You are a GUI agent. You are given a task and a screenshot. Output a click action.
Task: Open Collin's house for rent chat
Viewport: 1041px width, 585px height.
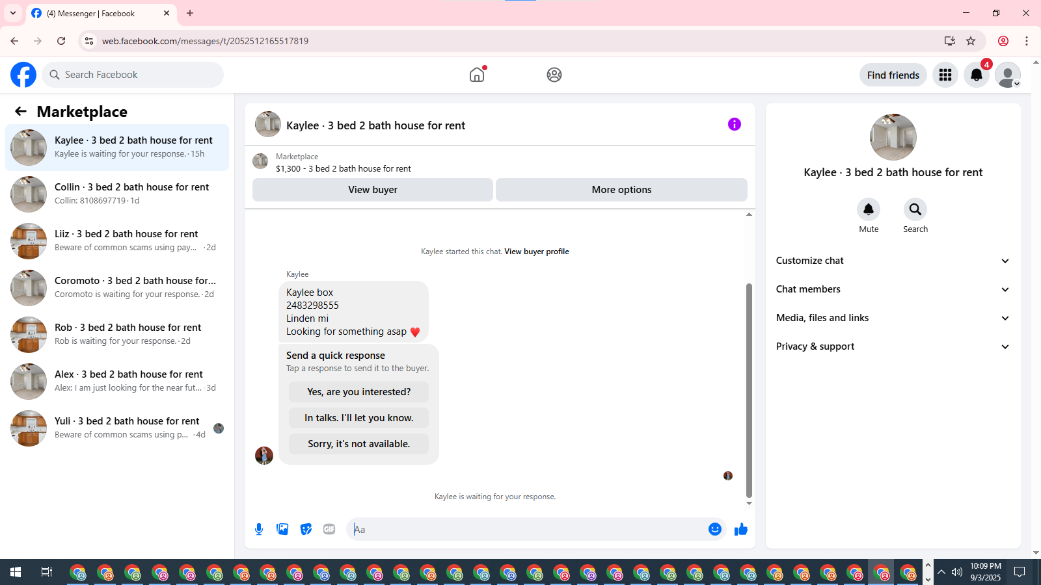pos(117,194)
